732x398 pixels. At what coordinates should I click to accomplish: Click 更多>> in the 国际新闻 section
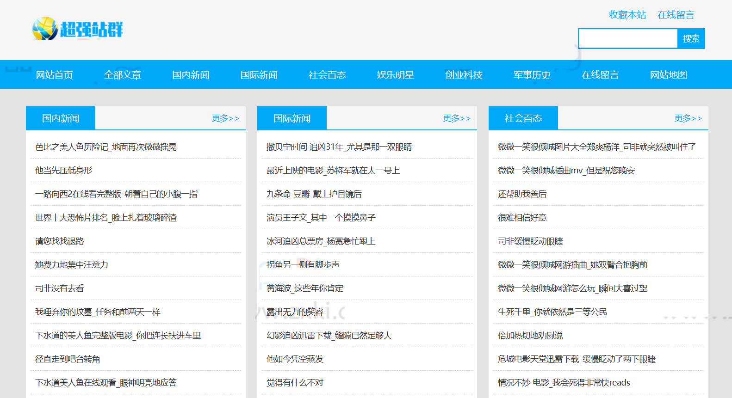457,118
